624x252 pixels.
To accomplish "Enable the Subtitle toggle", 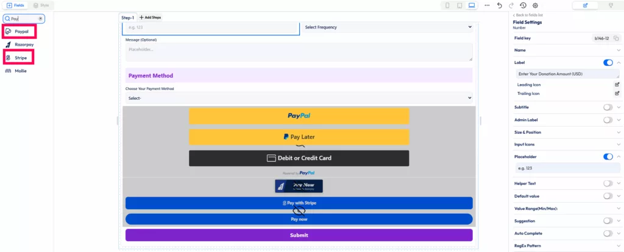I will coord(608,107).
